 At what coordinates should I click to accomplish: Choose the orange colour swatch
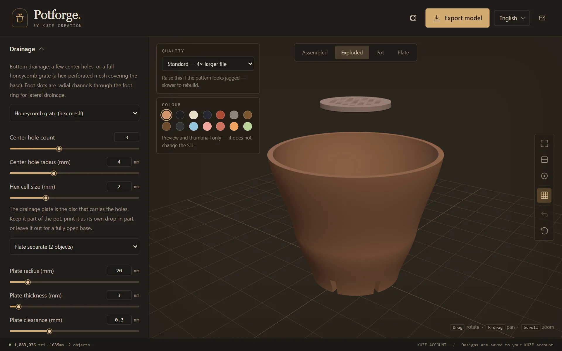pos(234,126)
